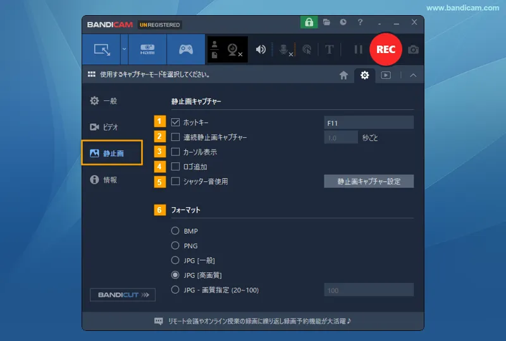
Task: Toggle the speaker sound icon
Action: (261, 50)
